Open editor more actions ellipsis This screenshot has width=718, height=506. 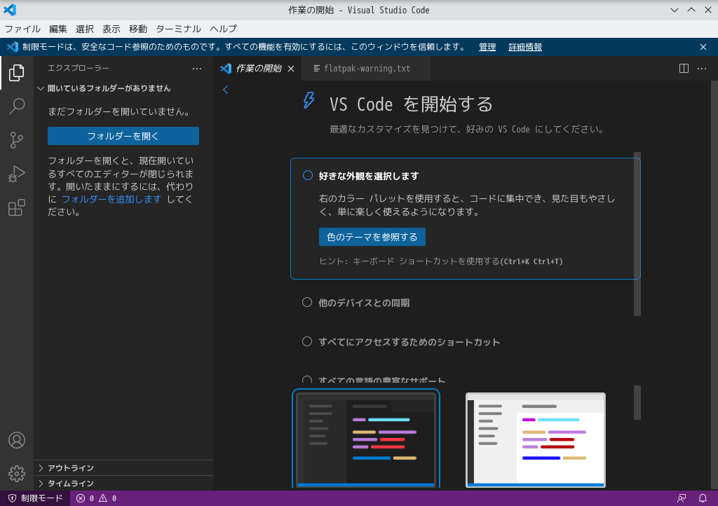coord(701,69)
